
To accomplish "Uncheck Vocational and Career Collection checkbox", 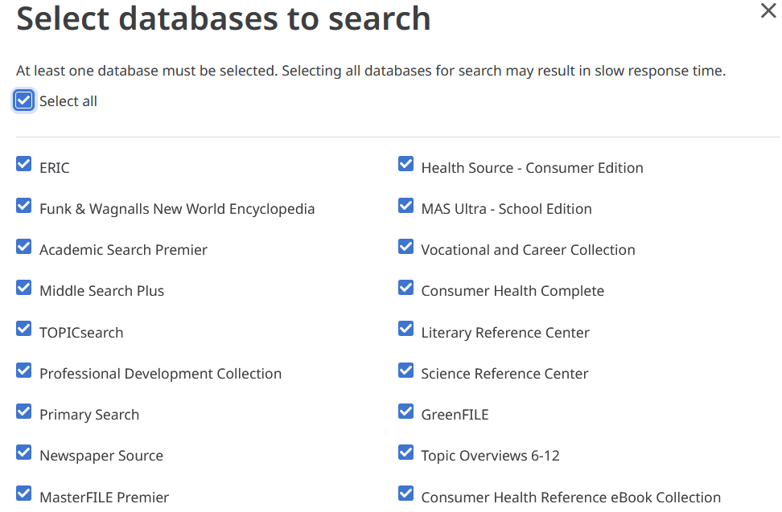I will click(405, 246).
